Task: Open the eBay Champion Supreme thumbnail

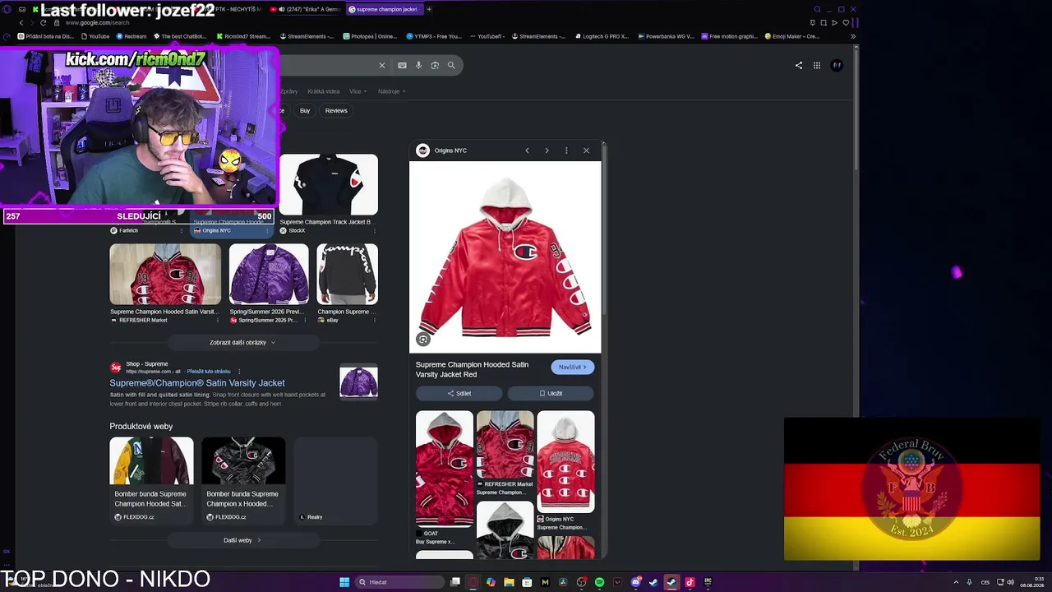Action: [348, 274]
